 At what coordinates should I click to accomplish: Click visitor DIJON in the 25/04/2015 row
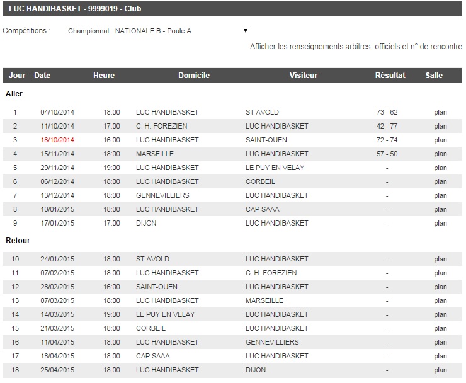pyautogui.click(x=256, y=370)
